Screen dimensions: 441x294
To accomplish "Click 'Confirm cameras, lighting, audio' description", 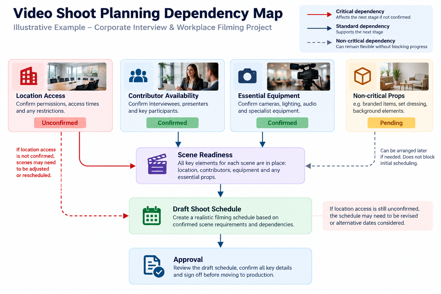I will (277, 107).
